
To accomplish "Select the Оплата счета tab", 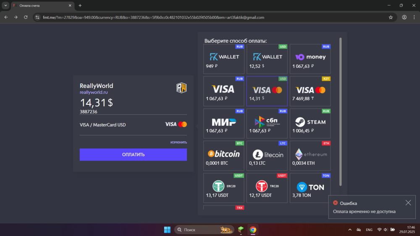I will click(x=42, y=5).
